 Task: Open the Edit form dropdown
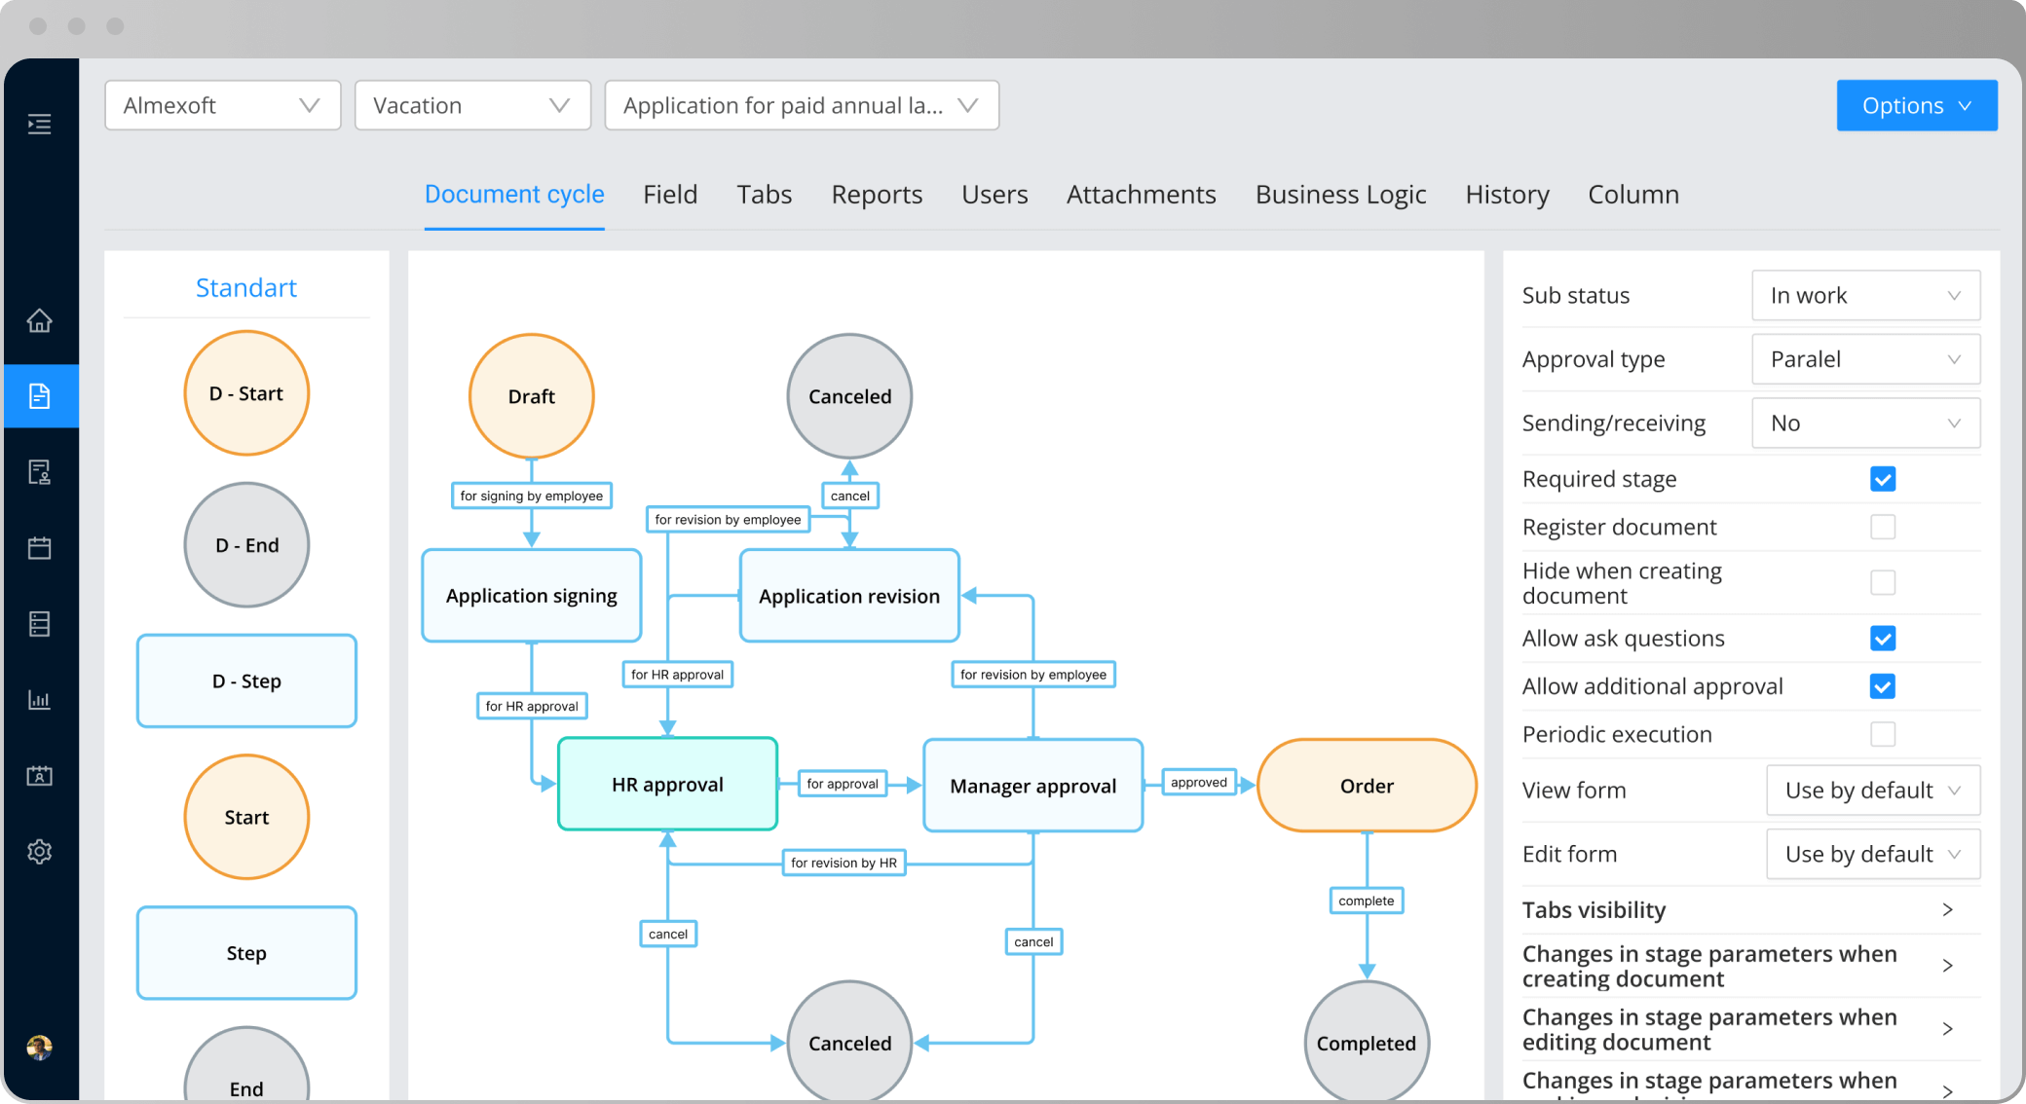point(1873,854)
